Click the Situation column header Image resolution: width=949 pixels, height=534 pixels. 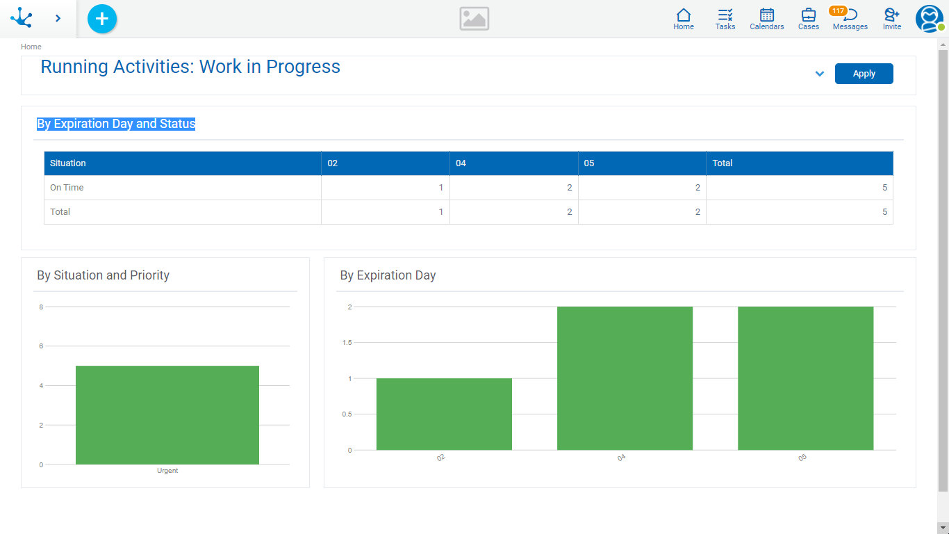click(68, 163)
